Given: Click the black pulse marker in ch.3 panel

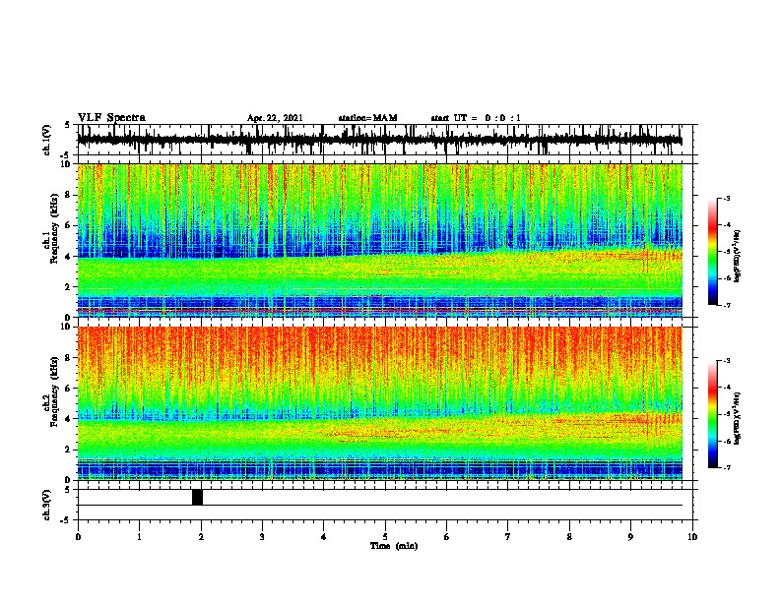Looking at the screenshot, I should pos(198,497).
